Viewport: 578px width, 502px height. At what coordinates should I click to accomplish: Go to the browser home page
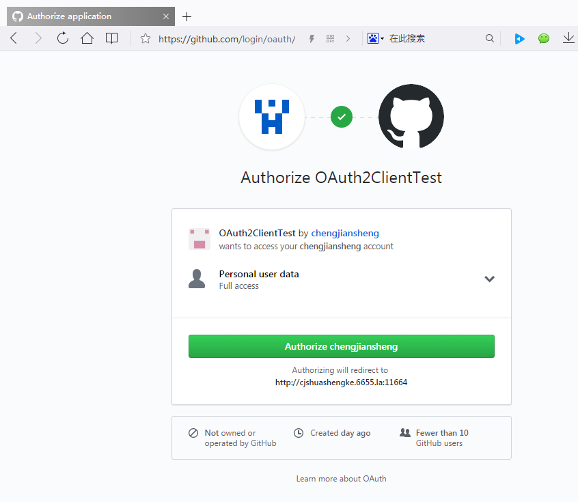point(87,39)
